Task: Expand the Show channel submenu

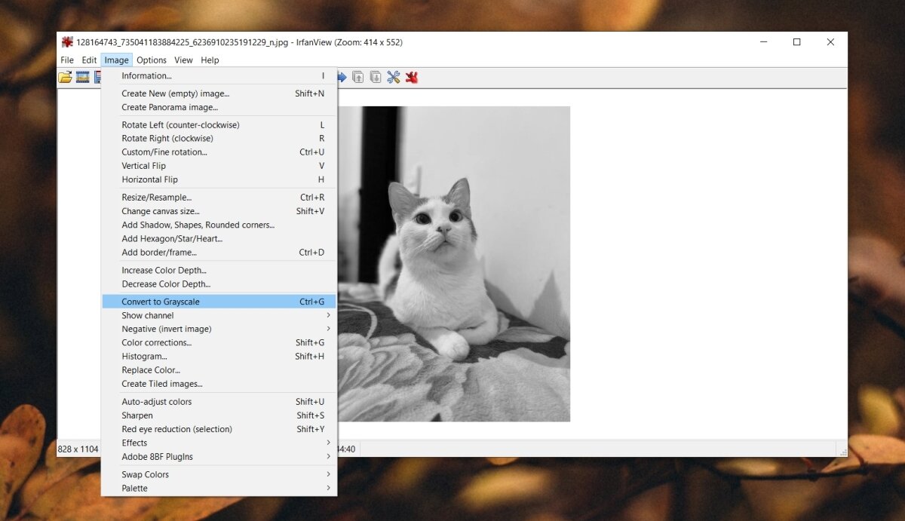Action: 148,315
